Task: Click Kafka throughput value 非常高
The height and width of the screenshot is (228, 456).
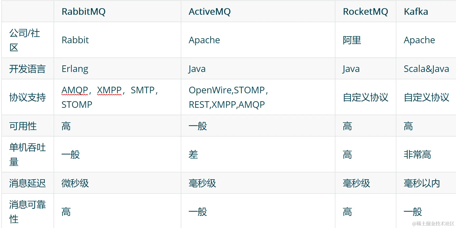Action: (417, 154)
